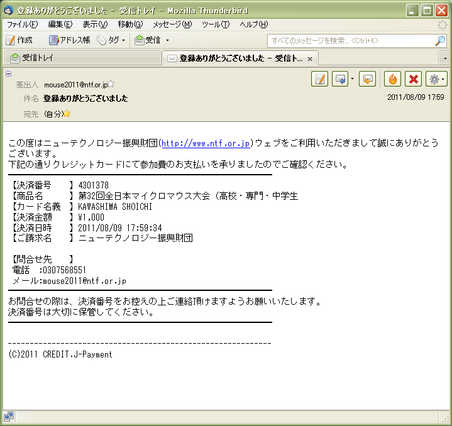Open the 表示(V) menu
The height and width of the screenshot is (426, 452).
point(95,25)
